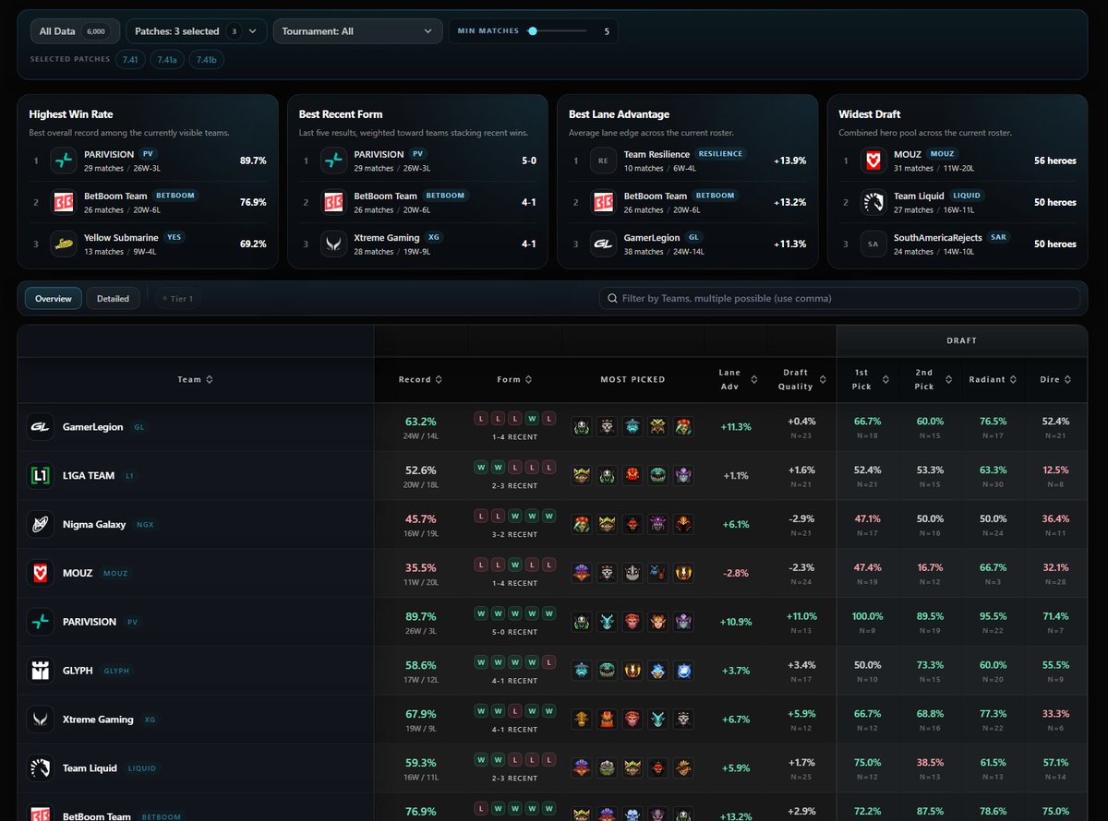Click Team Resilience RE badge in Lane Advantage card
Viewport: 1108px width, 821px height.
[x=603, y=161]
